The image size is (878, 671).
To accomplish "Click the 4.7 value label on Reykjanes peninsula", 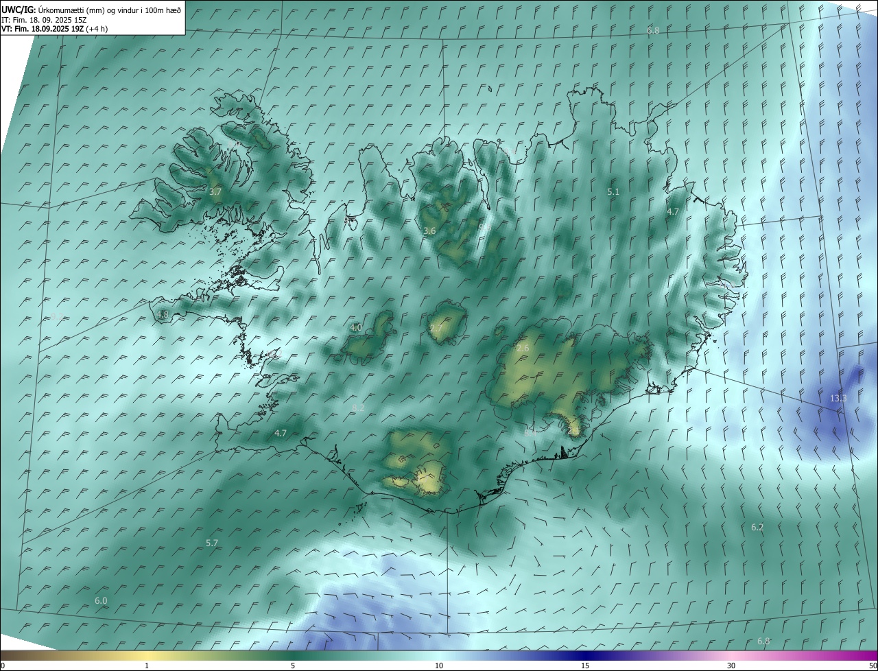I will (281, 433).
